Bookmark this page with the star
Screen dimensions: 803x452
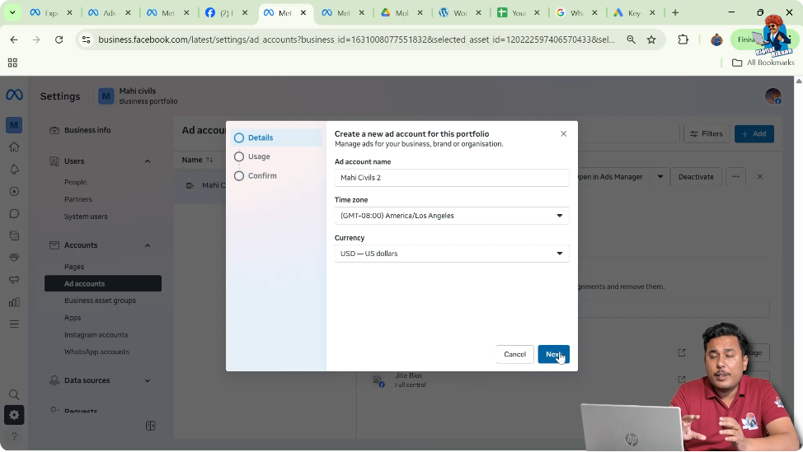click(651, 40)
